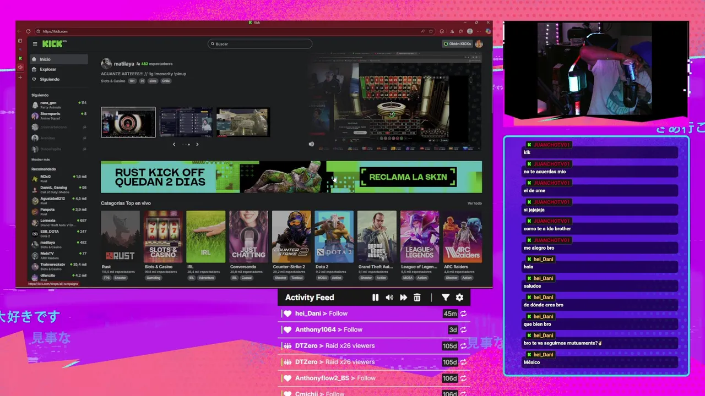705x396 pixels.
Task: Open followed channel Stormpanic
Action: point(59,116)
